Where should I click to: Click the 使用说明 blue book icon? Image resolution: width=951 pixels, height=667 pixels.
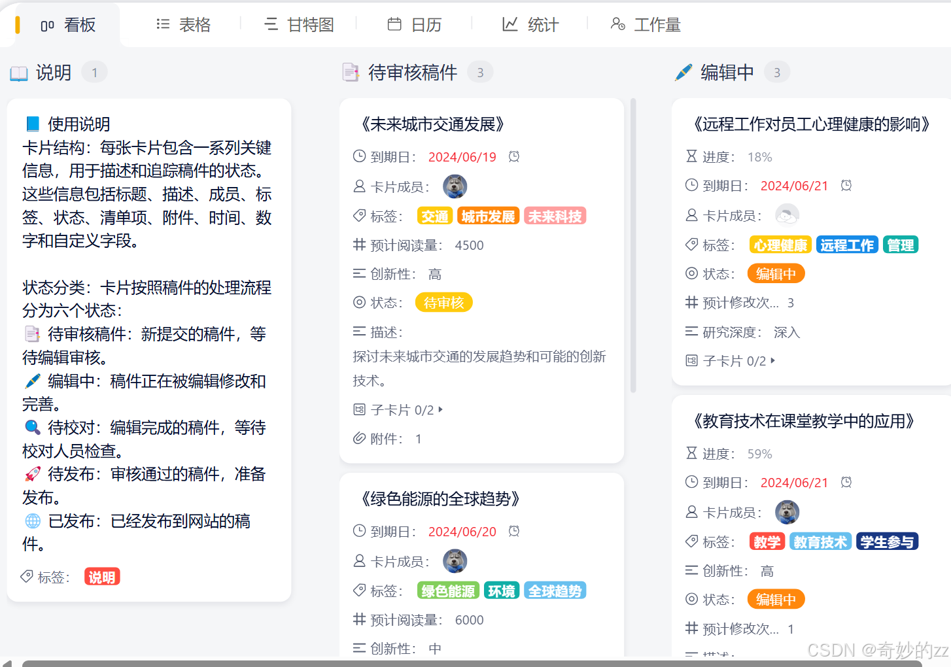33,124
